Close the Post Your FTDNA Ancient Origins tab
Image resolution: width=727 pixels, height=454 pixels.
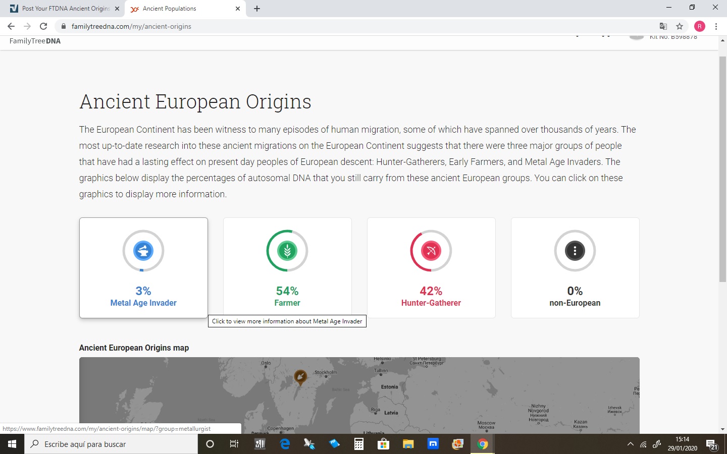coord(117,9)
